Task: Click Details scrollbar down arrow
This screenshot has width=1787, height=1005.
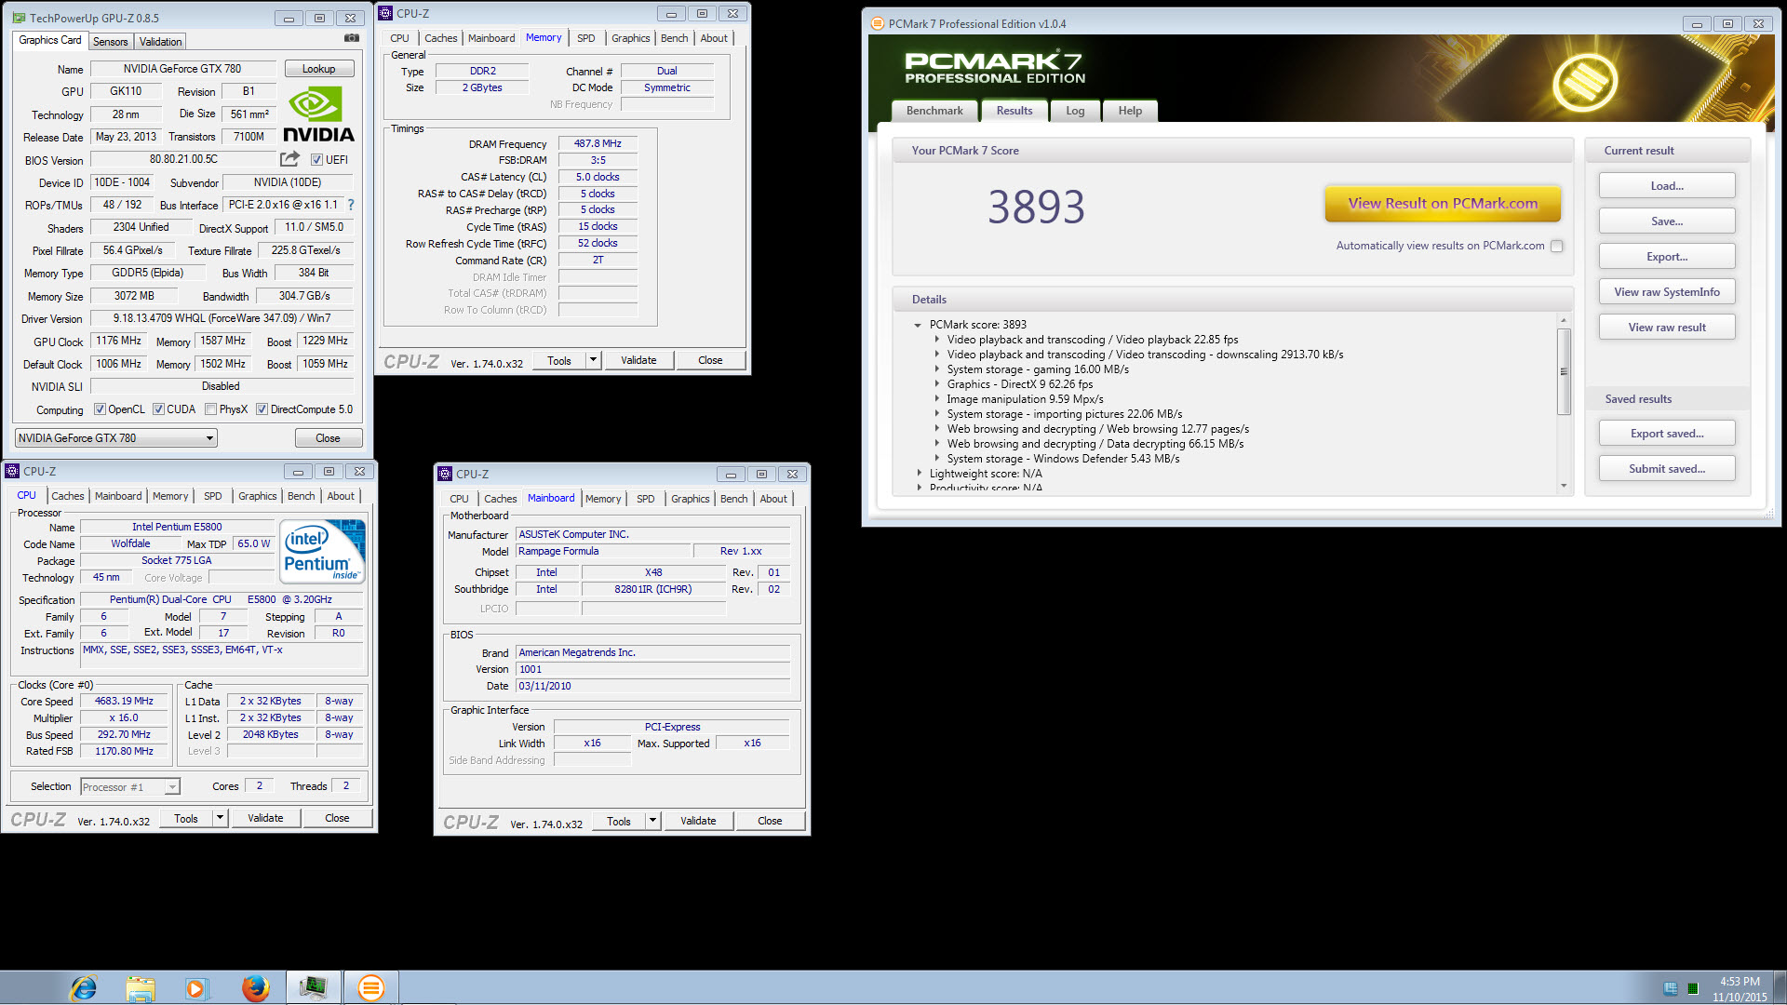Action: 1564,486
